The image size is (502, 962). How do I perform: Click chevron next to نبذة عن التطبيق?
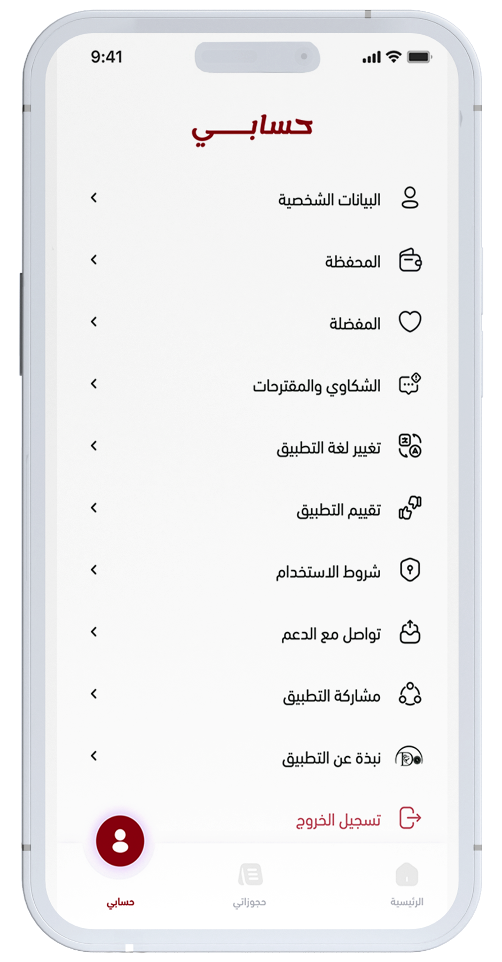click(94, 756)
